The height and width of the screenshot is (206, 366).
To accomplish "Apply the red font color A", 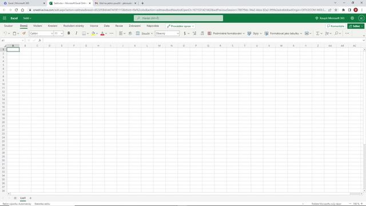I will click(x=102, y=33).
